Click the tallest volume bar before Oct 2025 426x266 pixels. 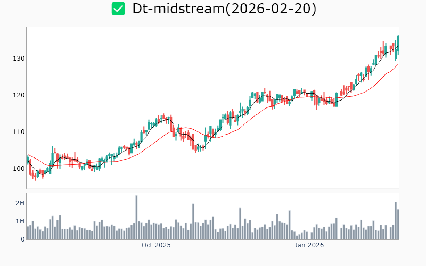136,217
